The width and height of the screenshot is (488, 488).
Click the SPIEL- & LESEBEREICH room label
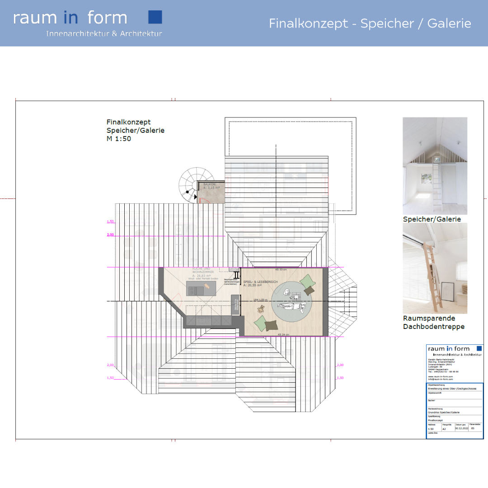[x=260, y=282]
